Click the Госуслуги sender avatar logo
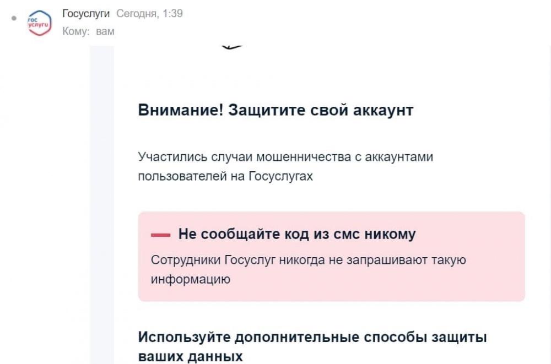 (39, 23)
